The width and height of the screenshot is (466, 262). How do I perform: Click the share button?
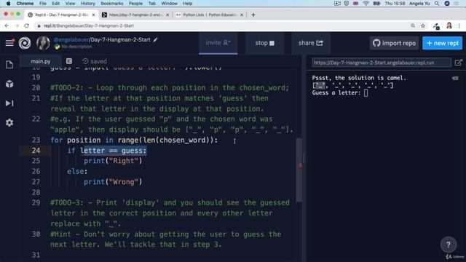pyautogui.click(x=311, y=43)
